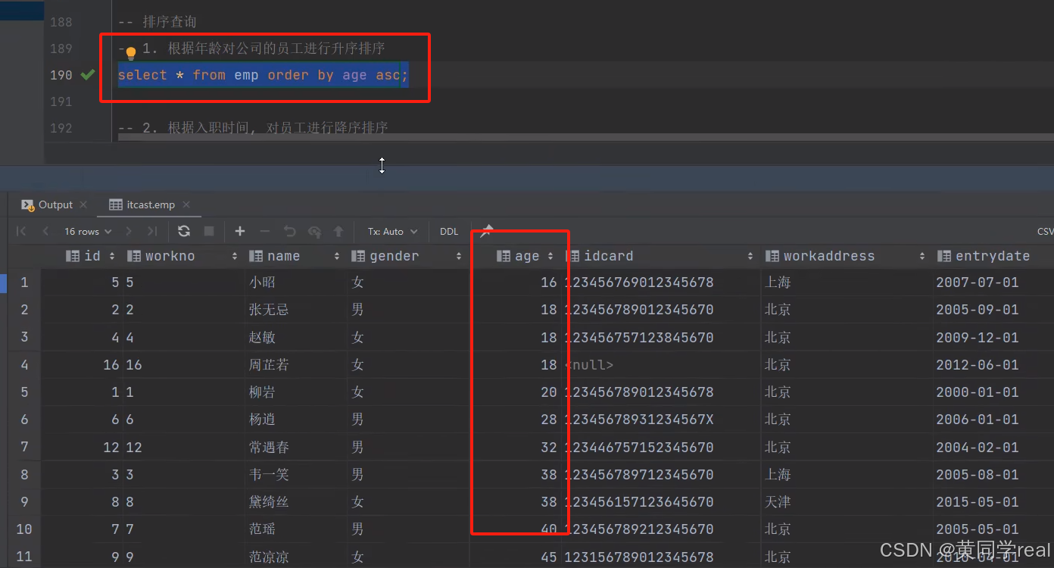The image size is (1054, 568).
Task: Close the Output tab
Action: [83, 204]
